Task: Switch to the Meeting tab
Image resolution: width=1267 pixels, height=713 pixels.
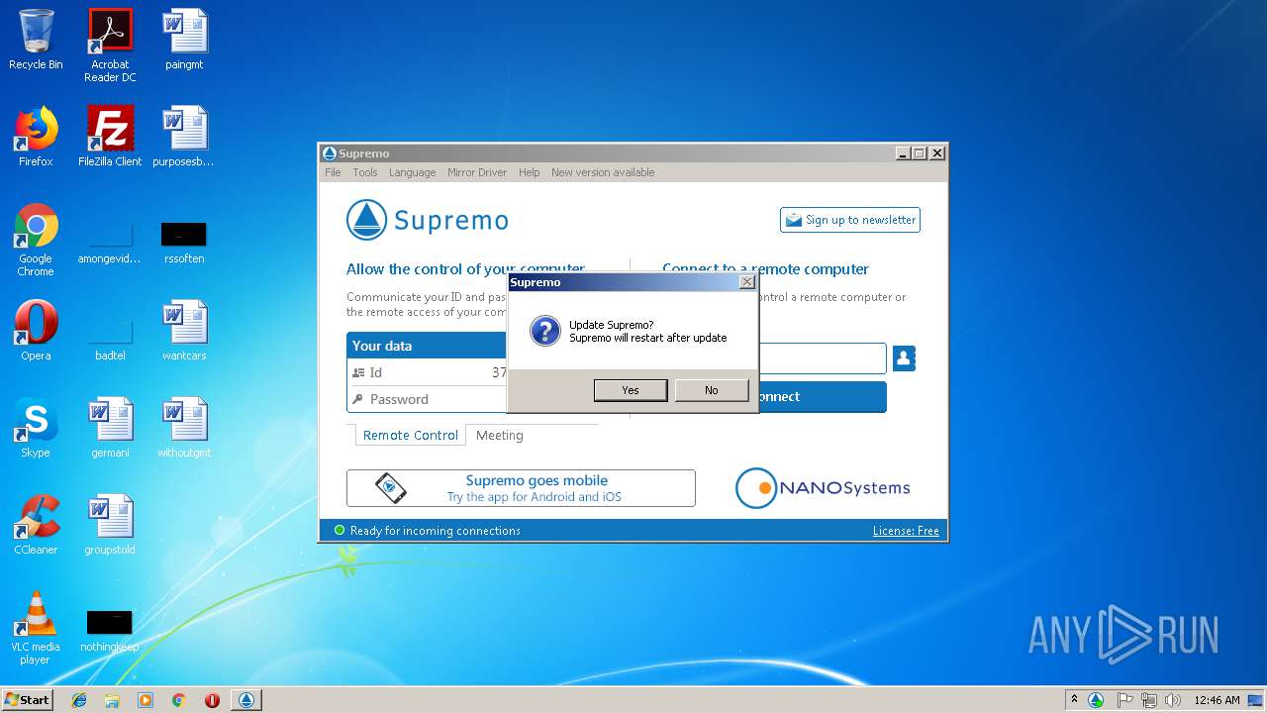Action: (499, 436)
